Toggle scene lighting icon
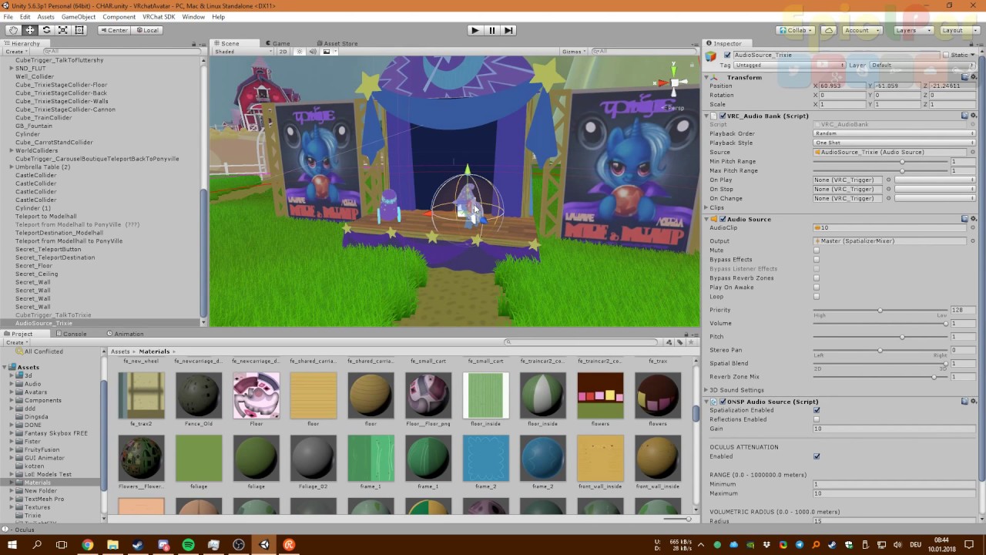 tap(300, 52)
